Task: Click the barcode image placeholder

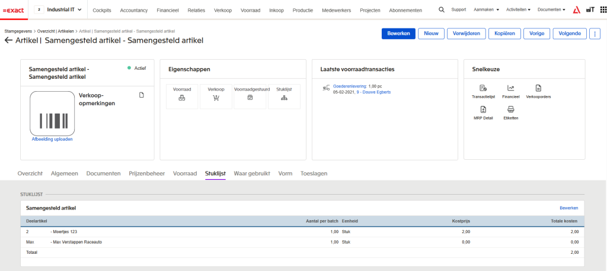Action: 52,113
